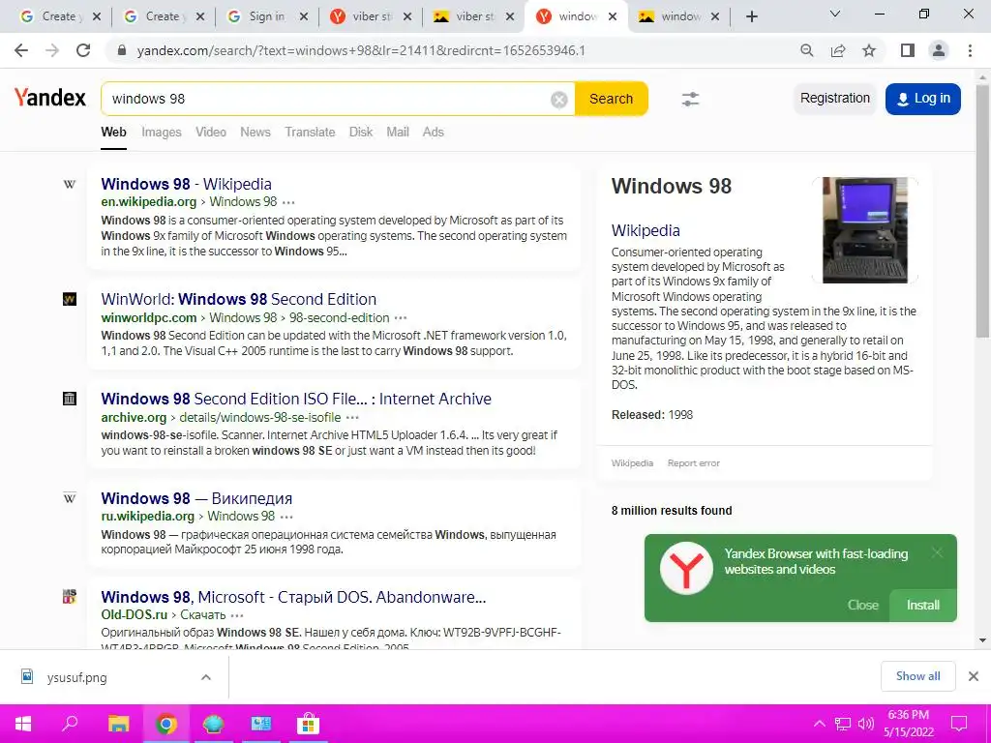Open Windows Start menu
The image size is (991, 743).
23,724
